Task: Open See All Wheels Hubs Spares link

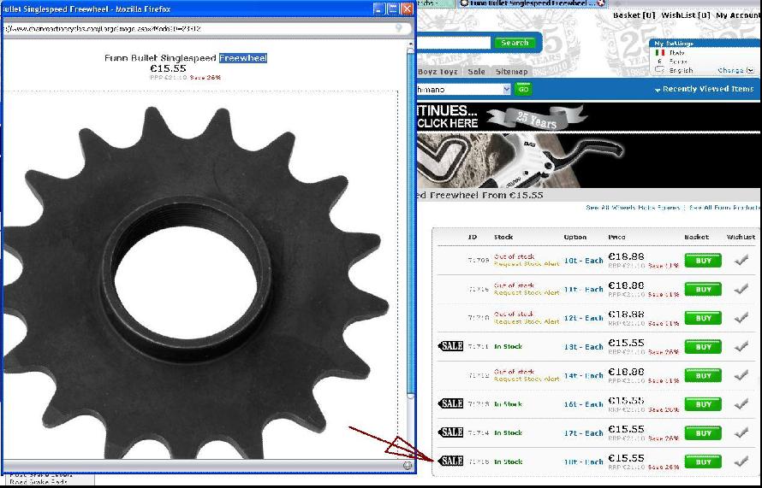Action: (x=633, y=208)
